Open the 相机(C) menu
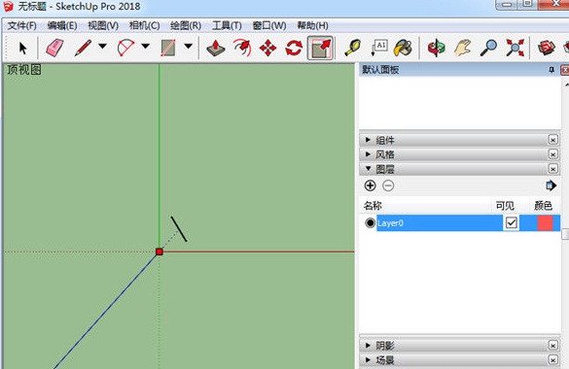Image resolution: width=569 pixels, height=369 pixels. click(144, 25)
